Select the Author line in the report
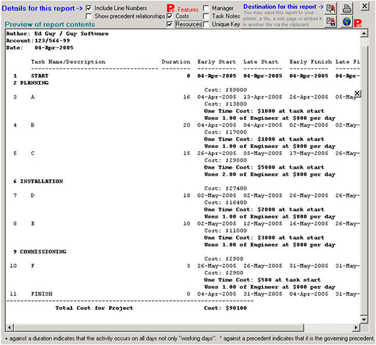 (57, 34)
